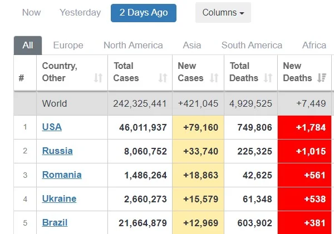Show the South America tab

[252, 46]
